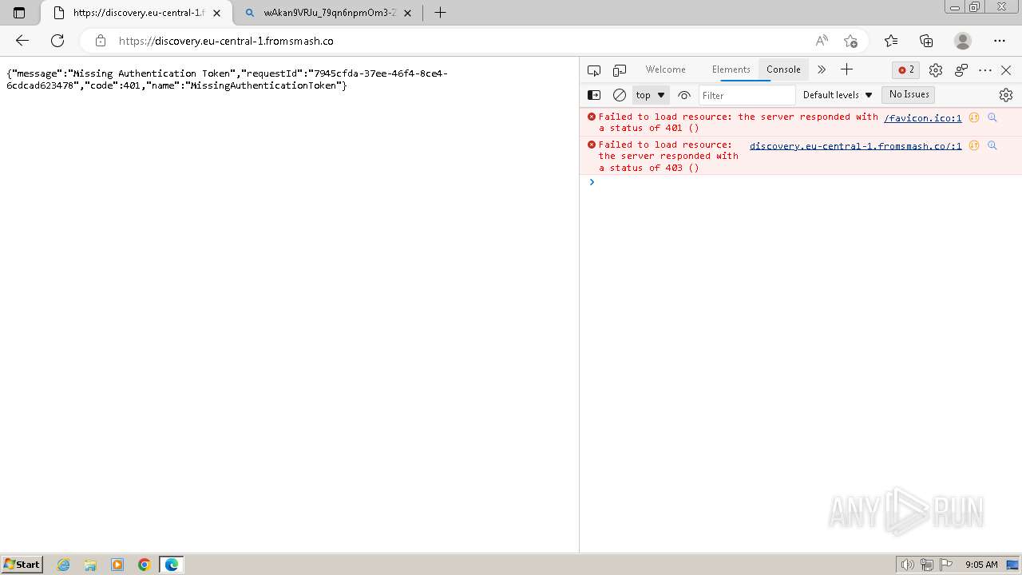Open a new browser tab

click(440, 13)
